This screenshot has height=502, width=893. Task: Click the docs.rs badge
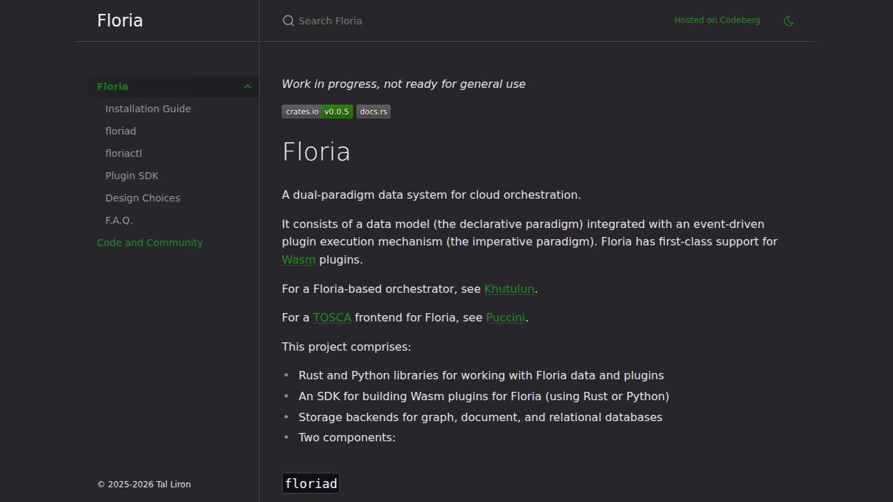coord(373,112)
